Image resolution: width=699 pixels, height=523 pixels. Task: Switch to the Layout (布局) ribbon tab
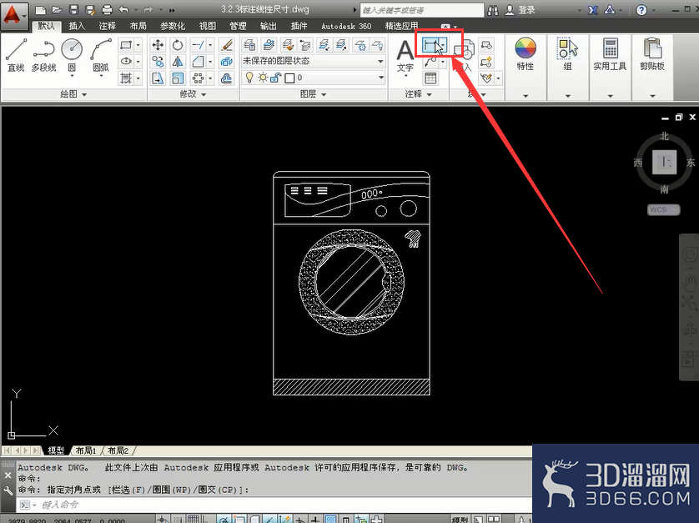click(x=138, y=27)
